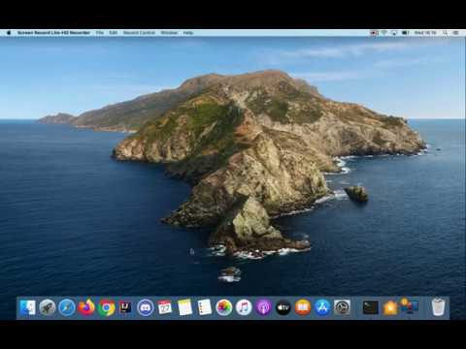Image resolution: width=466 pixels, height=349 pixels.
Task: Open the Apple TV app
Action: [x=283, y=307]
